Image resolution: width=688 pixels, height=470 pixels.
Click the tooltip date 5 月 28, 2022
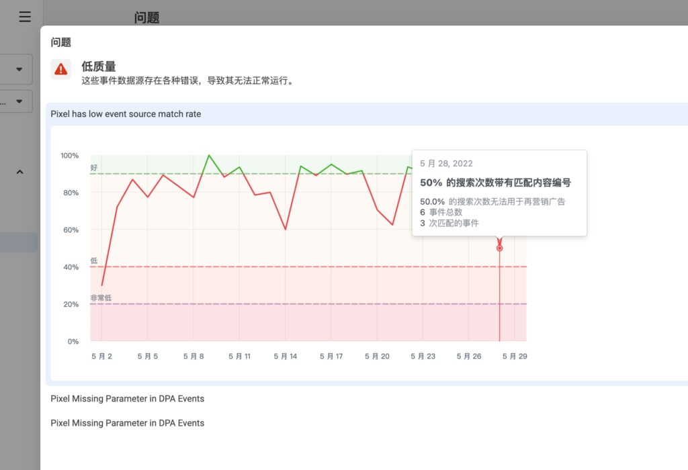coord(445,163)
